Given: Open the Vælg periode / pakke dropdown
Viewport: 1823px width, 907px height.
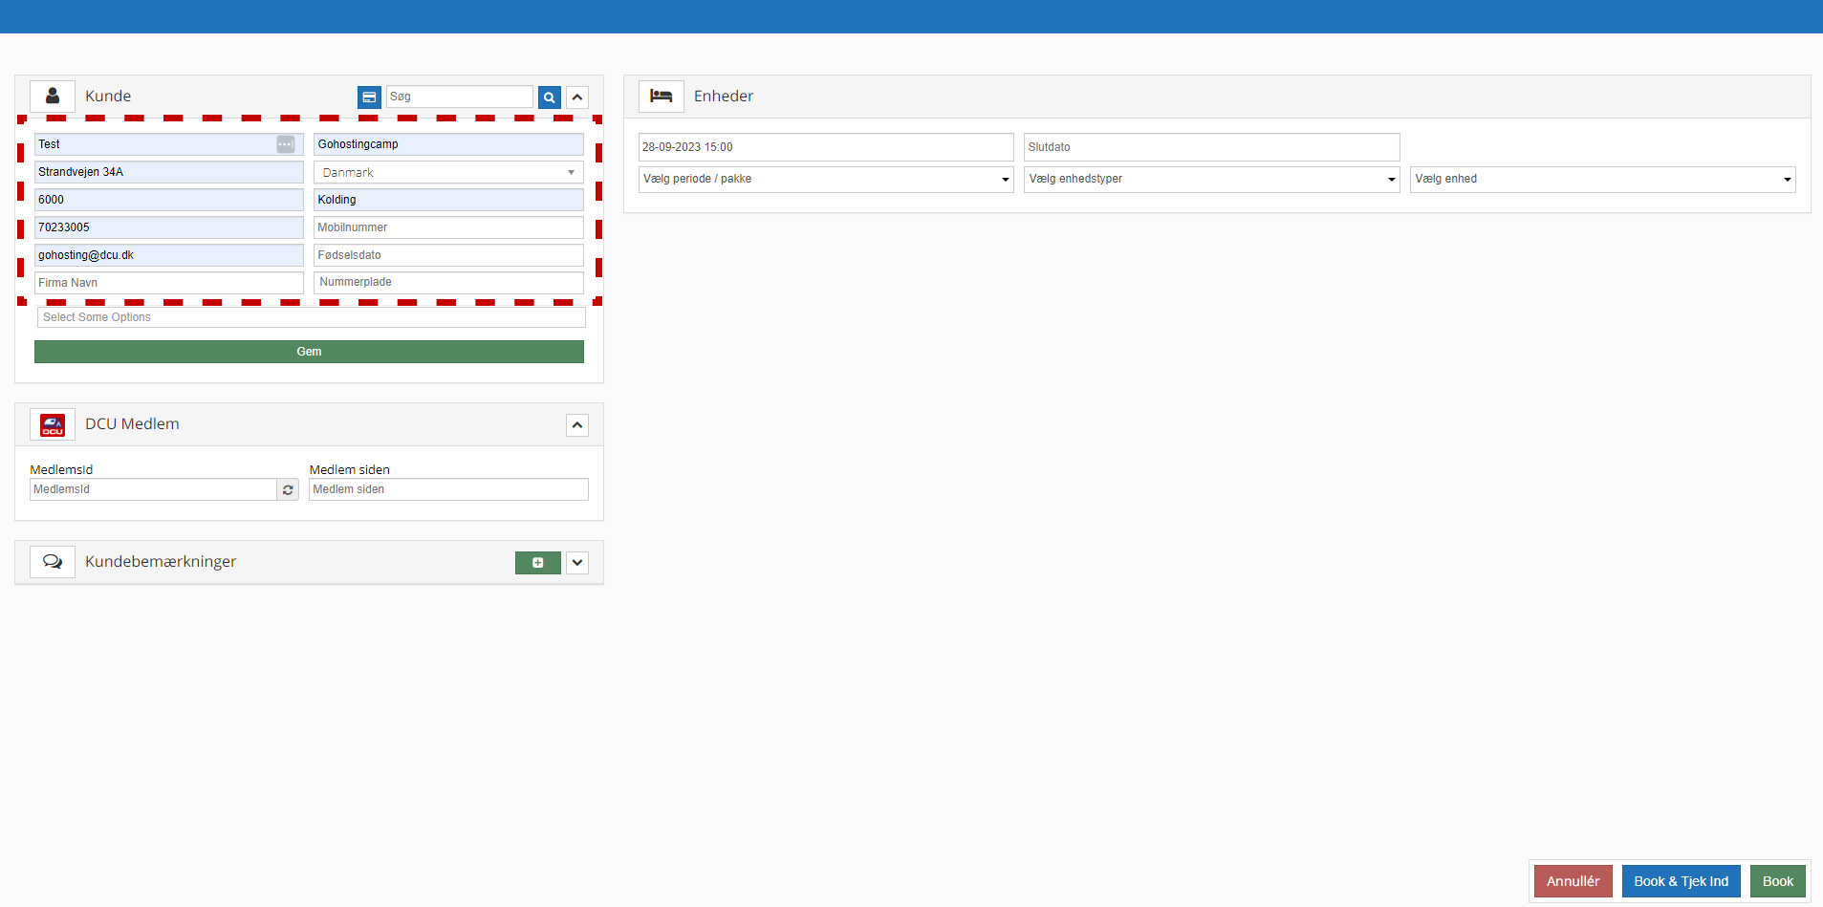Looking at the screenshot, I should click(826, 180).
